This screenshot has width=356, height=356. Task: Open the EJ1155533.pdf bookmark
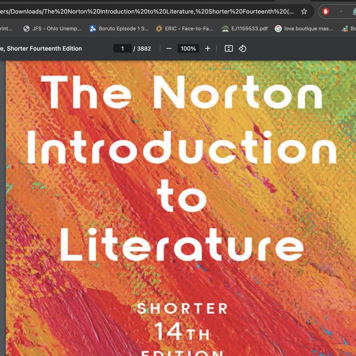pyautogui.click(x=244, y=28)
